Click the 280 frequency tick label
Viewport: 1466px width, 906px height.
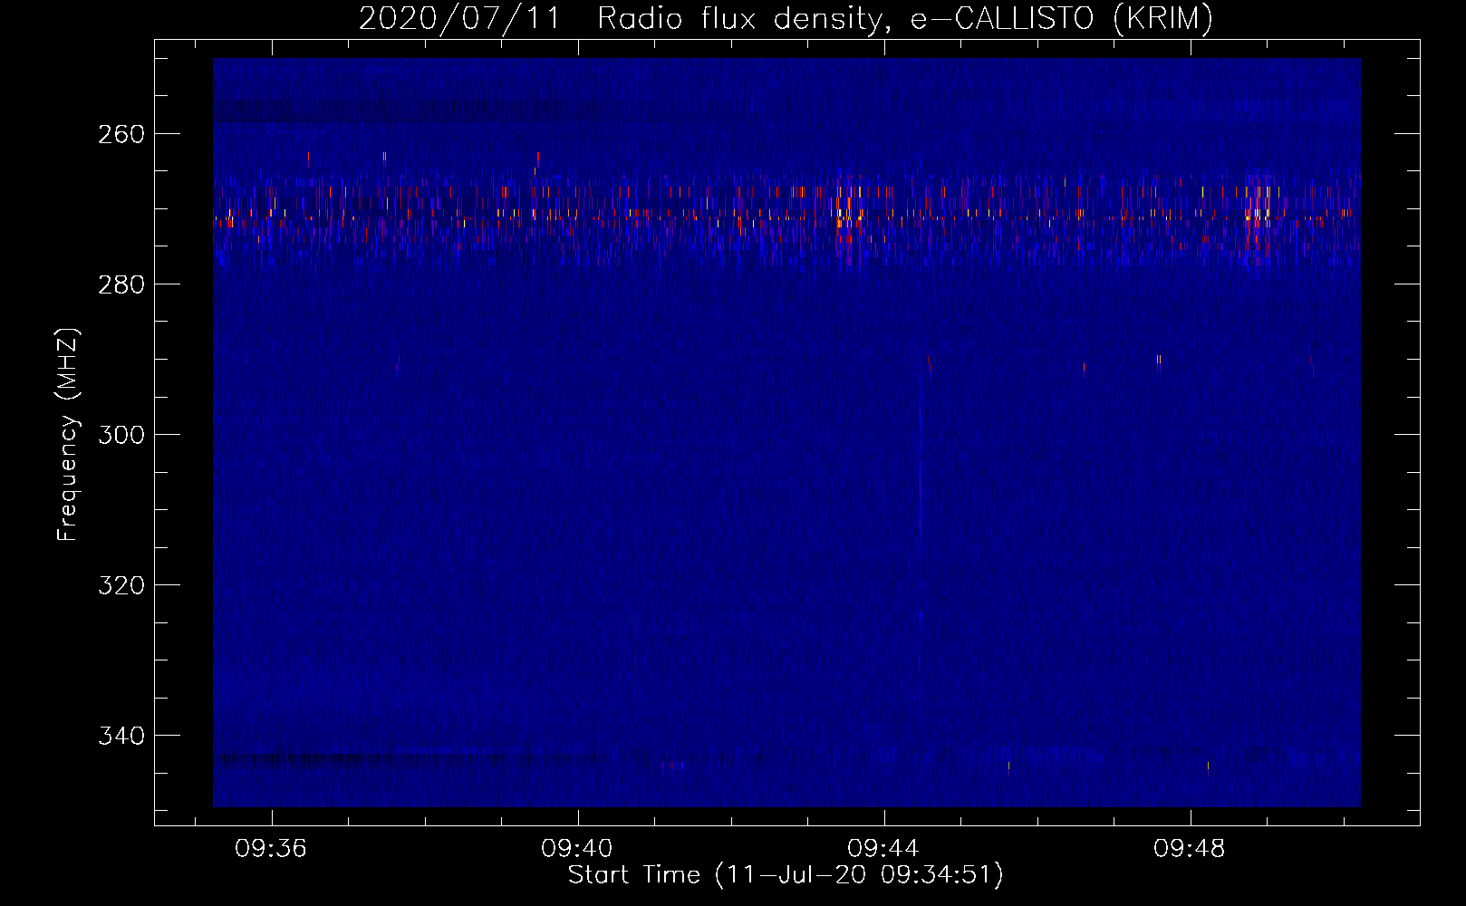click(121, 284)
